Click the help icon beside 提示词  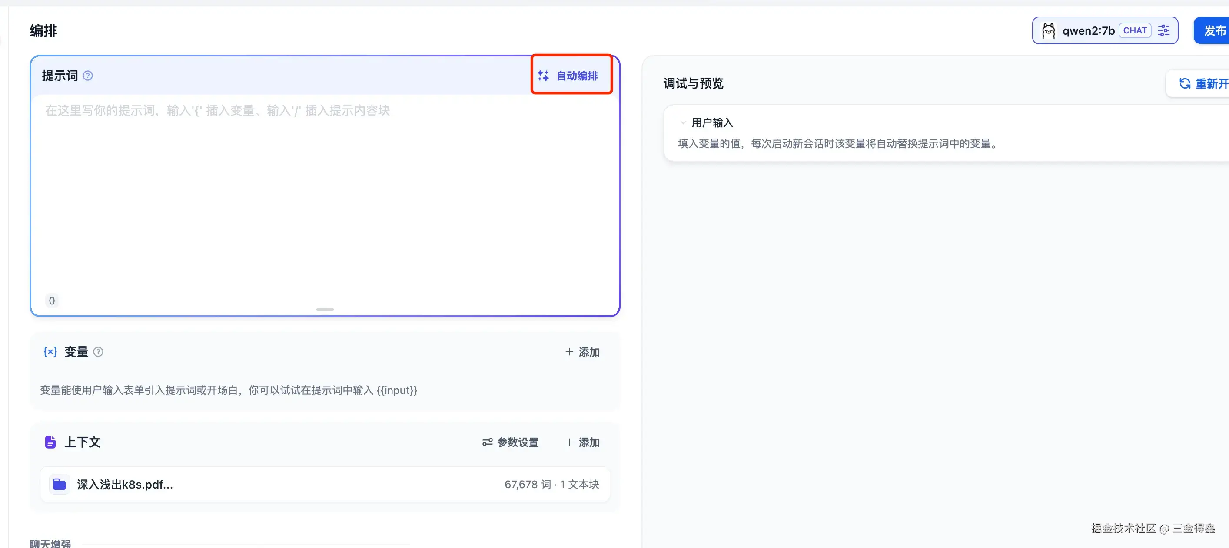tap(88, 76)
